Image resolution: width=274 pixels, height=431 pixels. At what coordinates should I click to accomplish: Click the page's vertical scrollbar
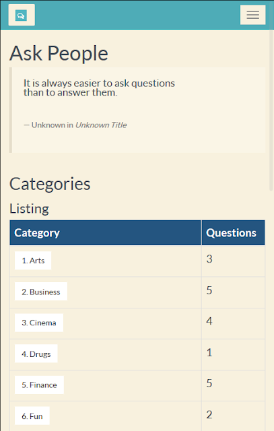[271, 110]
